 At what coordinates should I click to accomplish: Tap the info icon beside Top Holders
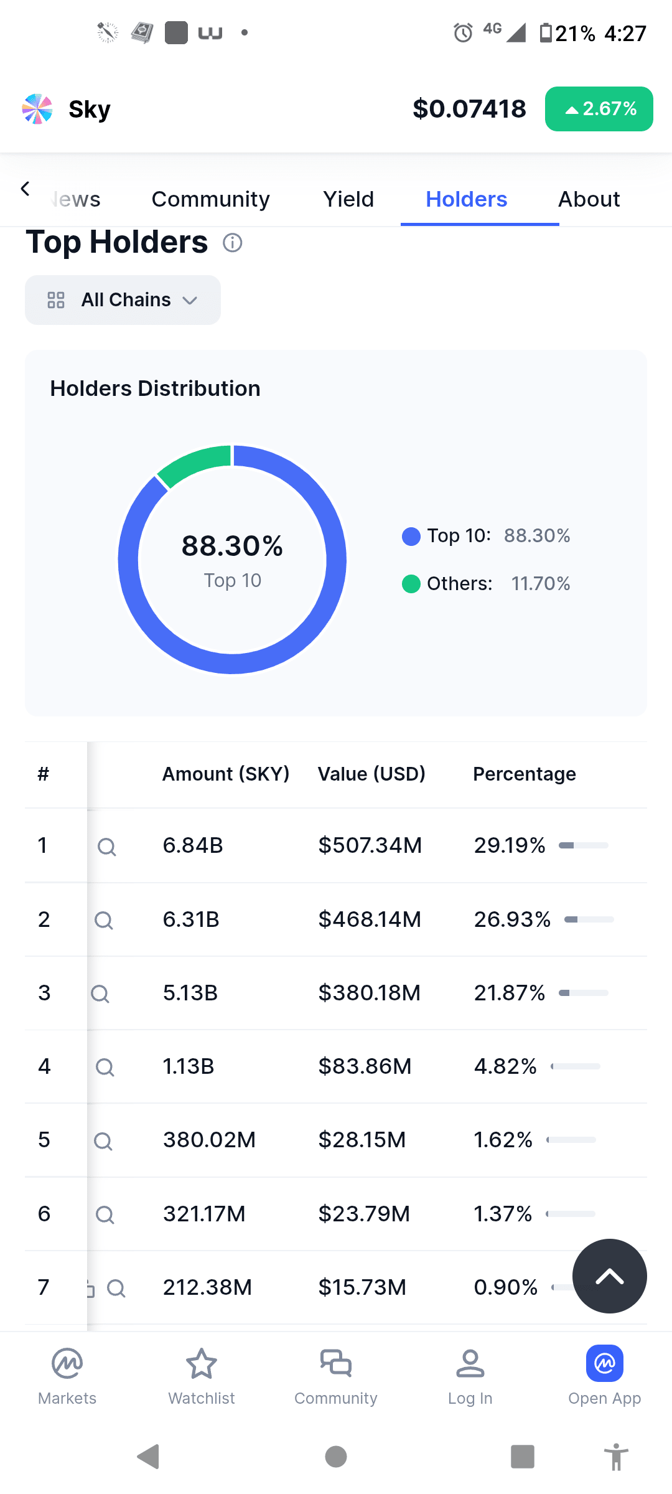[x=233, y=243]
